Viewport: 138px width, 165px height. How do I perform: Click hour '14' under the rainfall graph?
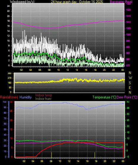tap(78, 161)
